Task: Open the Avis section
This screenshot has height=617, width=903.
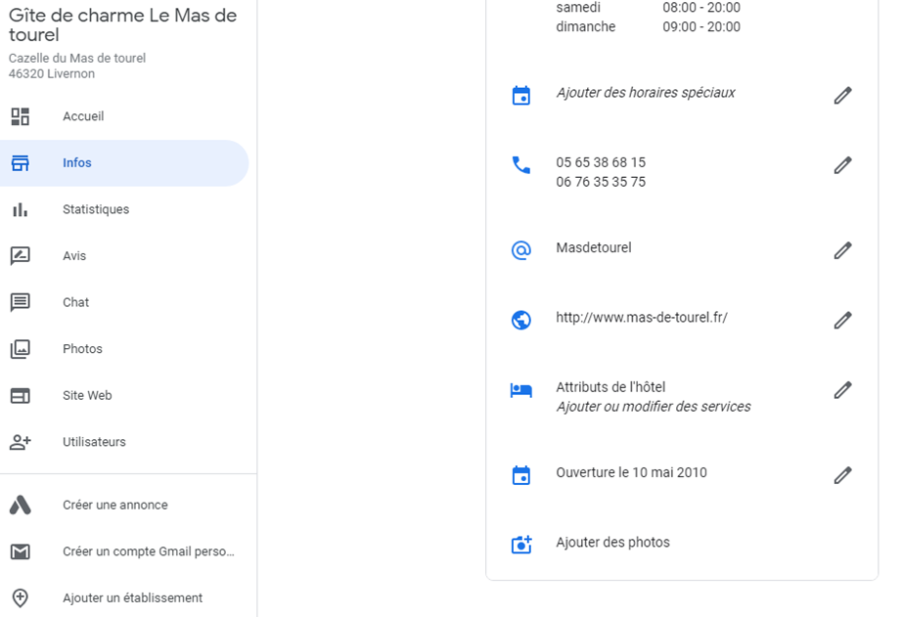Action: click(124, 255)
